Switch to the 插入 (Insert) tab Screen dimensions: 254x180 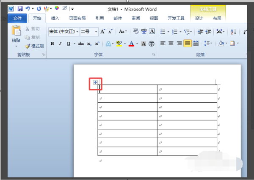(55, 18)
